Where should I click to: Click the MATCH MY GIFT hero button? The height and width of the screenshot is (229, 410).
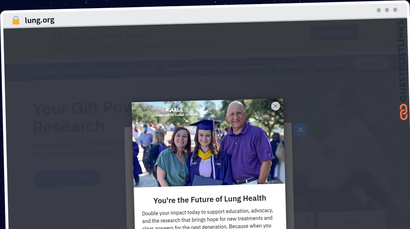67,178
